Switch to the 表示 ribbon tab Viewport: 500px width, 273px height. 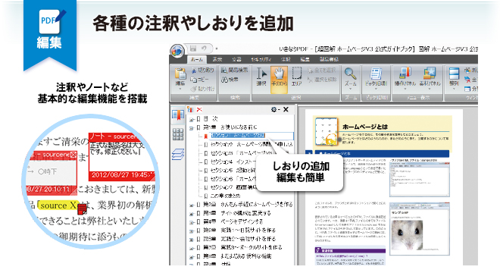click(x=217, y=59)
